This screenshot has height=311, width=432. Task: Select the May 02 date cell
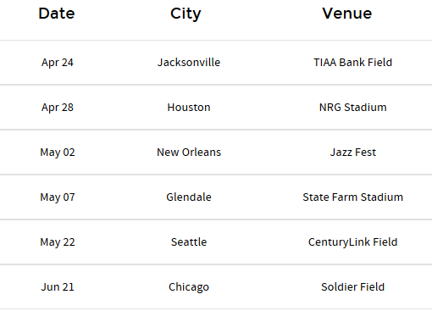[58, 153]
